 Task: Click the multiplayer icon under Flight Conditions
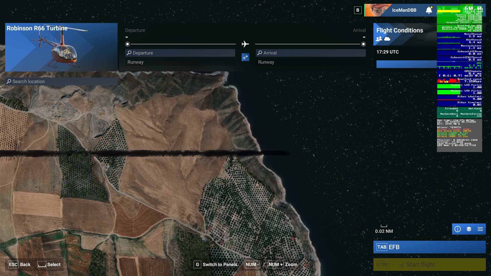pos(379,39)
